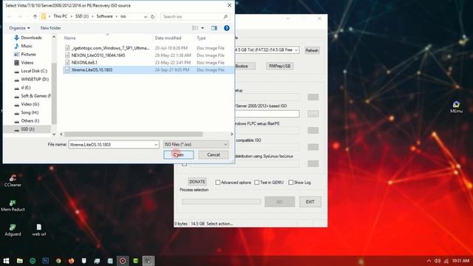Open the Windows Start menu
This screenshot has height=266, width=473.
point(6,261)
